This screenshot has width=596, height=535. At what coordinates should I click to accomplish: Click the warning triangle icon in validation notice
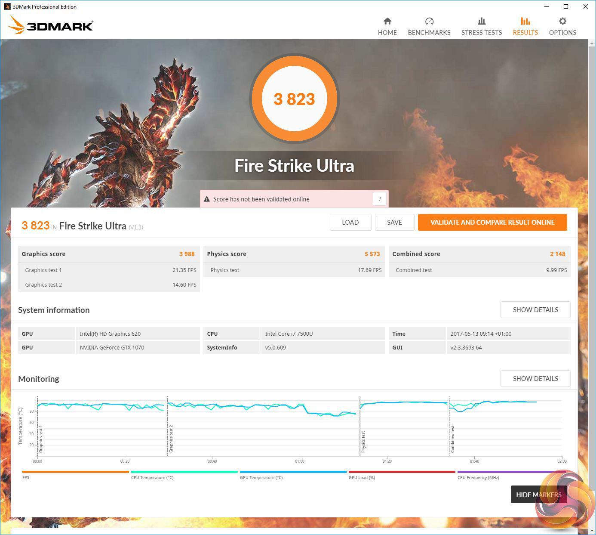click(206, 199)
